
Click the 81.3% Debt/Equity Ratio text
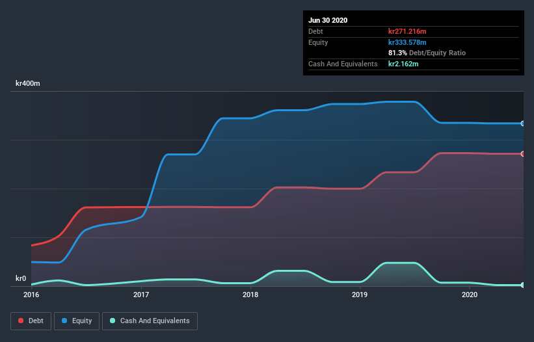[x=427, y=53]
